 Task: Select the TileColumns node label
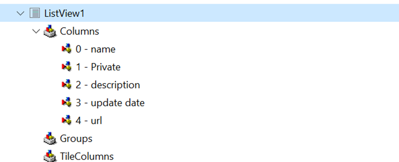coord(87,156)
